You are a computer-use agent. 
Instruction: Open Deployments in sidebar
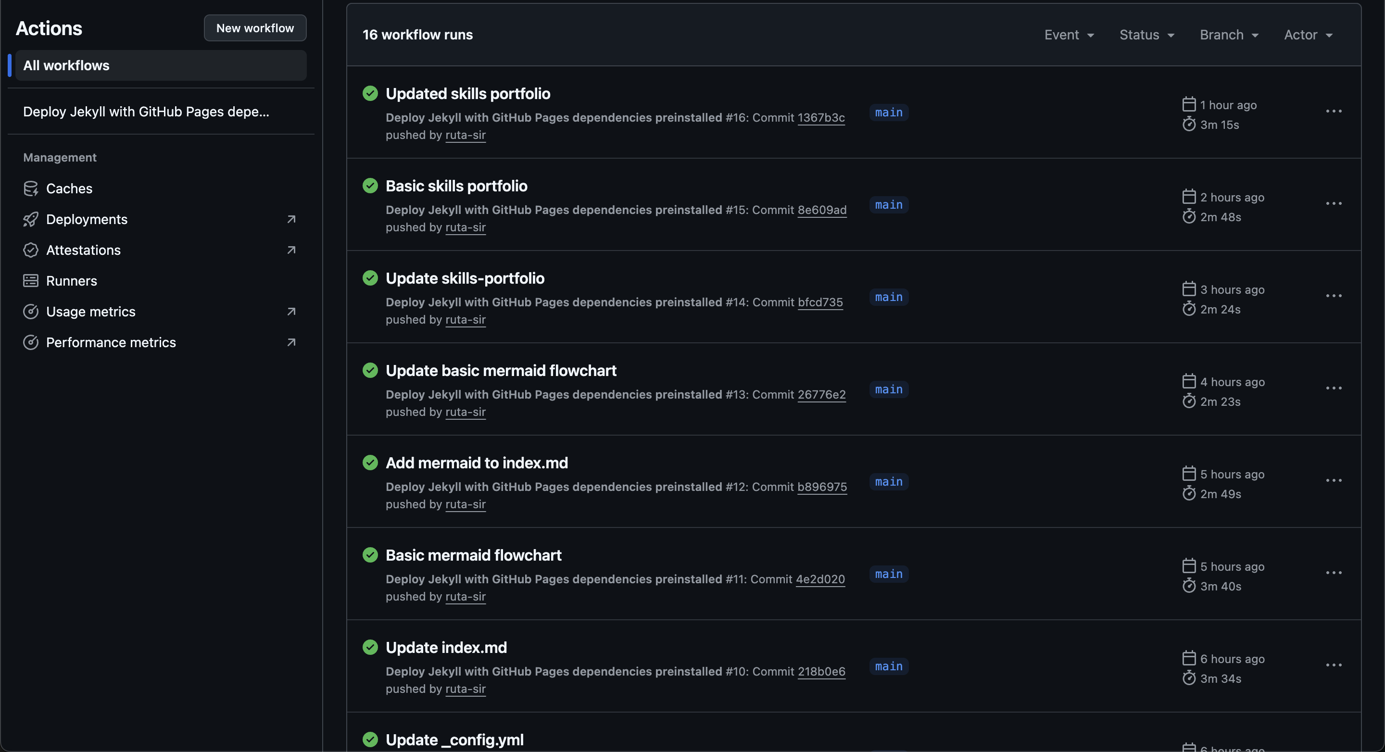(161, 219)
